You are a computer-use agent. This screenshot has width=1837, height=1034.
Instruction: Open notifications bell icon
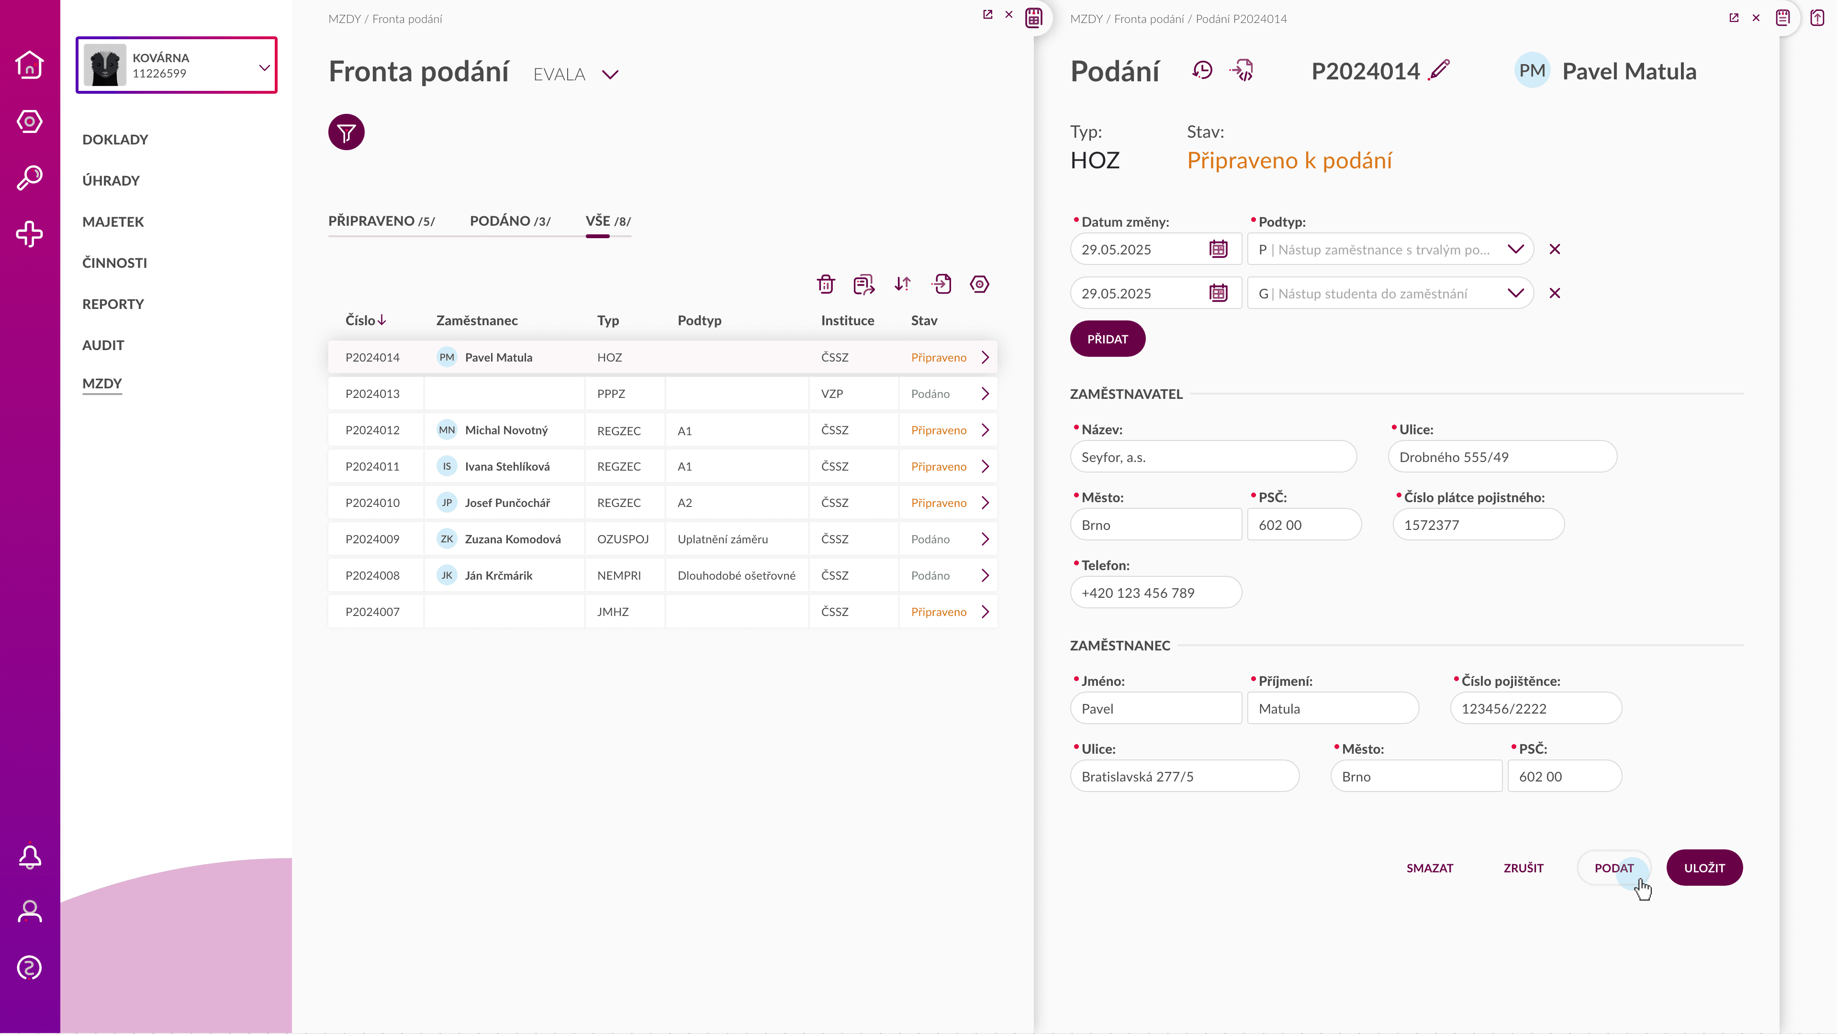click(29, 857)
